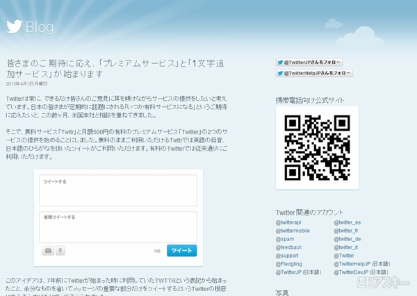Viewport: 417px width, 296px height.
Task: Focus the ツイートする text box
Action: 118,190
